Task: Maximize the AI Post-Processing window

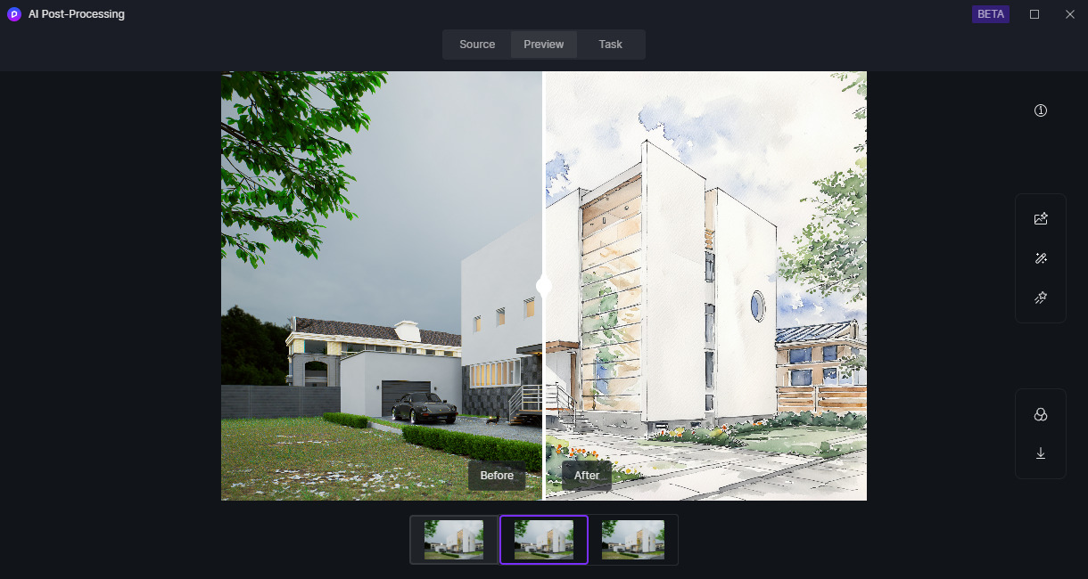Action: click(1034, 14)
